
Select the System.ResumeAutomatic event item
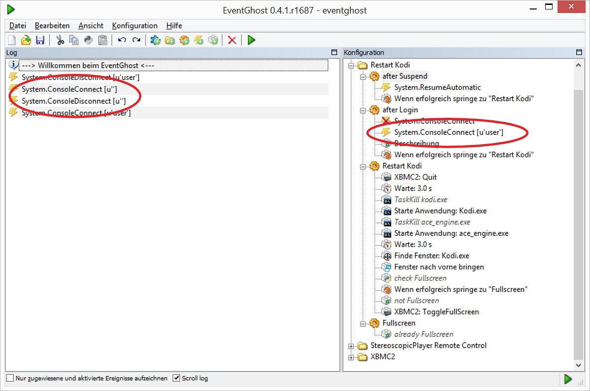coord(437,87)
